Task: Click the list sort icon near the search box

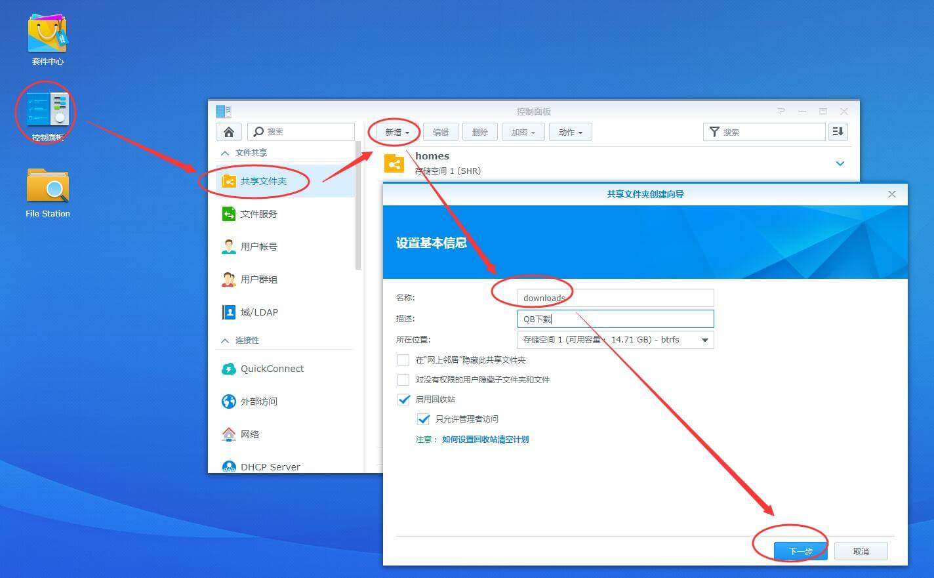Action: [838, 131]
